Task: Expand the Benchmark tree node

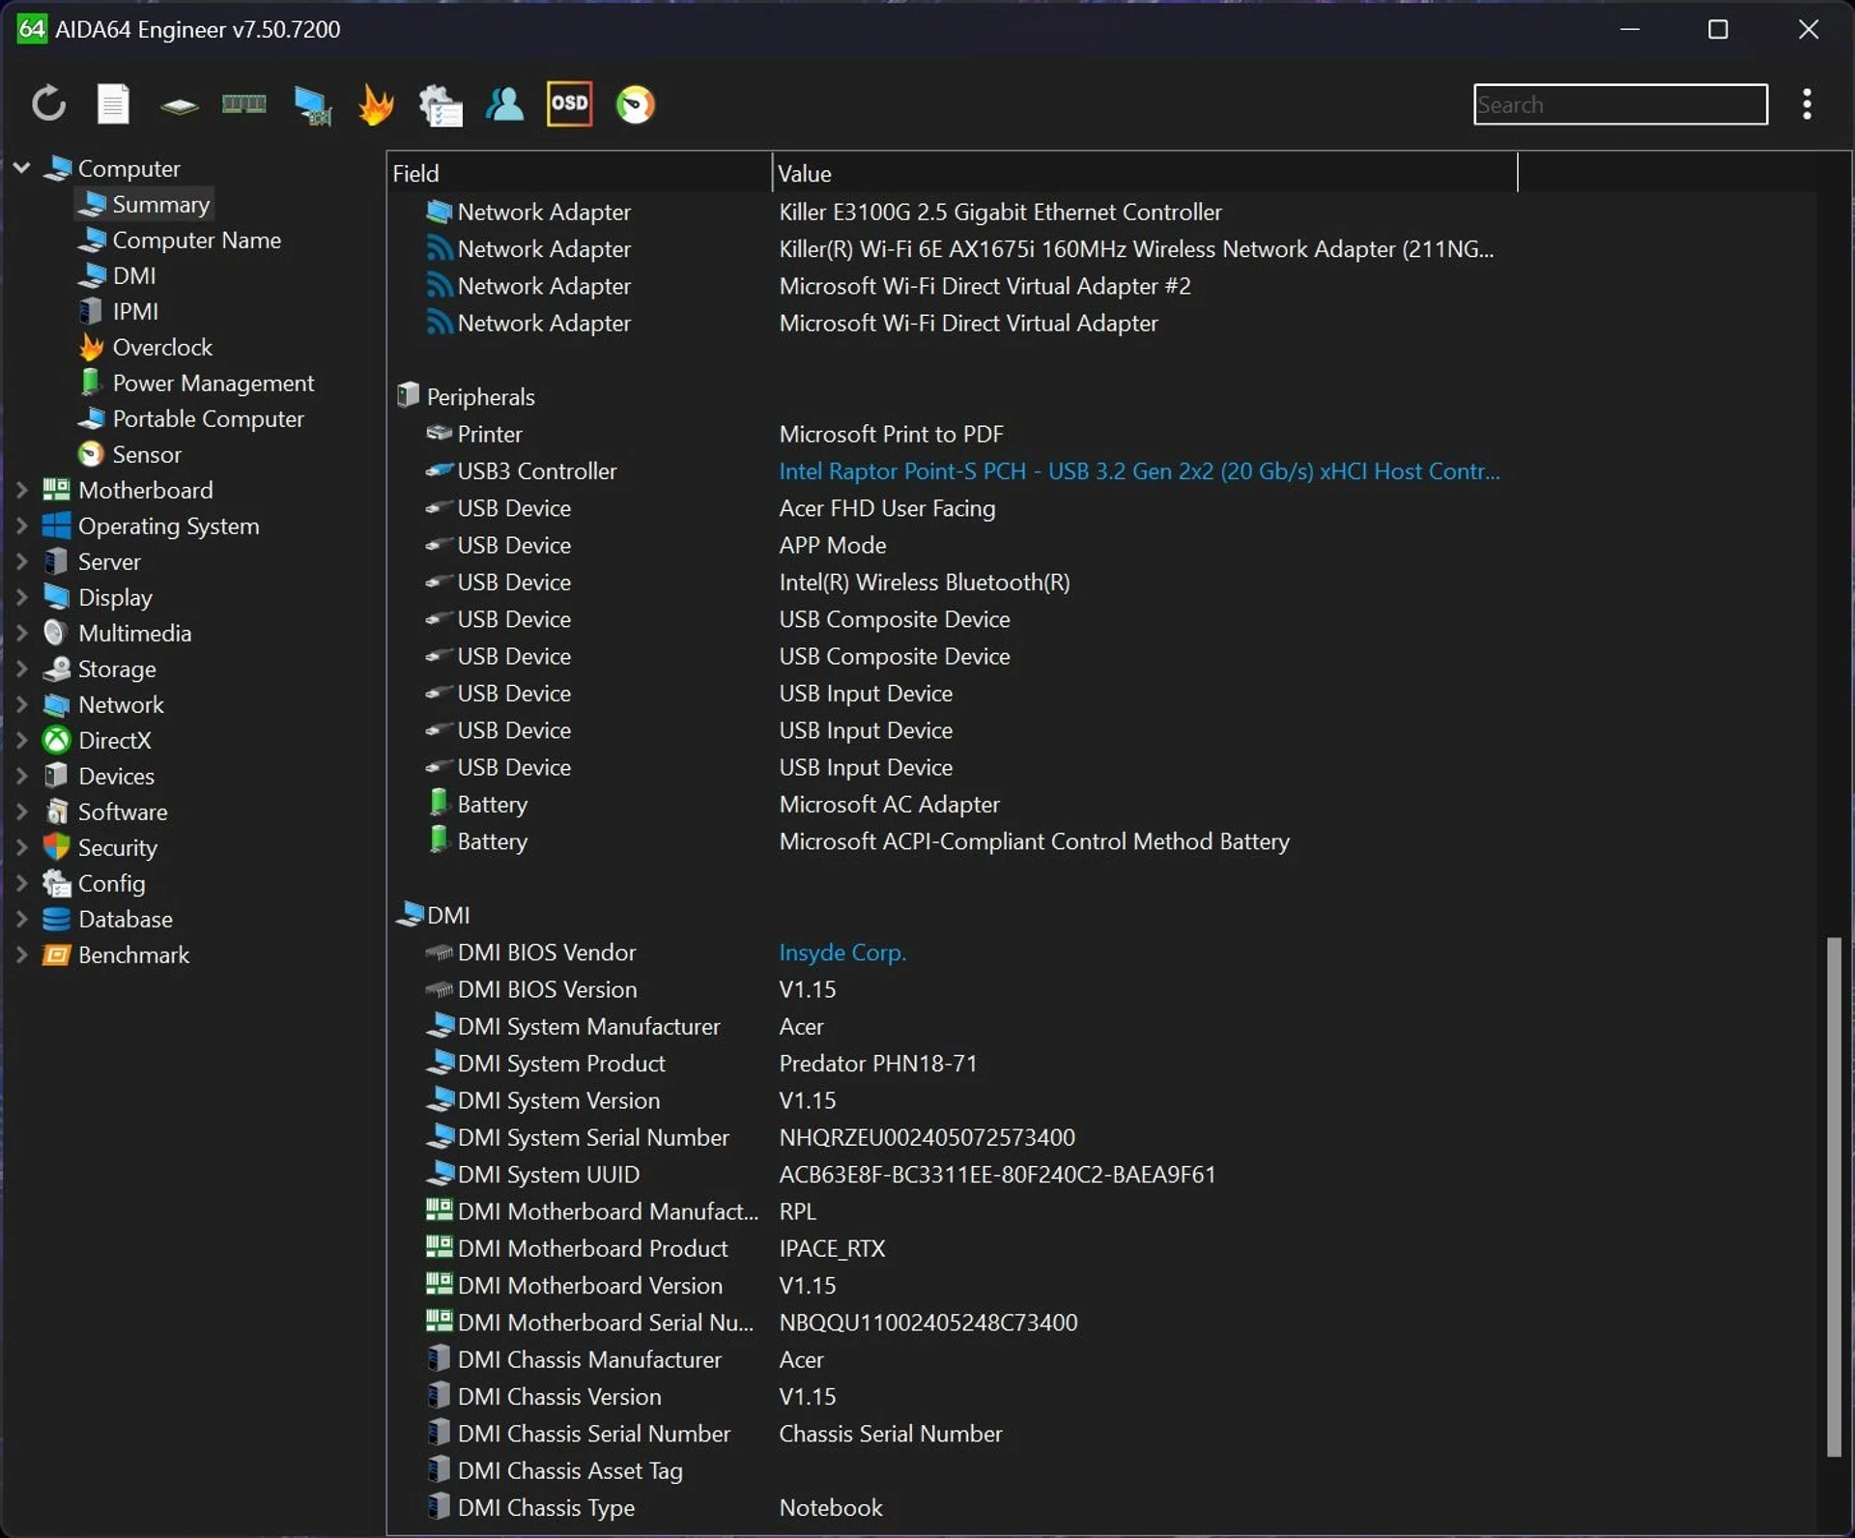Action: point(21,954)
